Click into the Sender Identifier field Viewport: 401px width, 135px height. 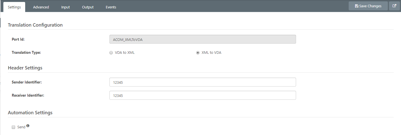[x=202, y=82]
